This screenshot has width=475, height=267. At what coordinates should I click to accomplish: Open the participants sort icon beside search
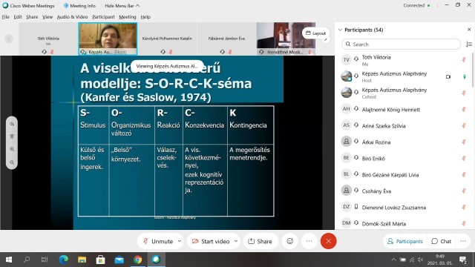point(468,44)
